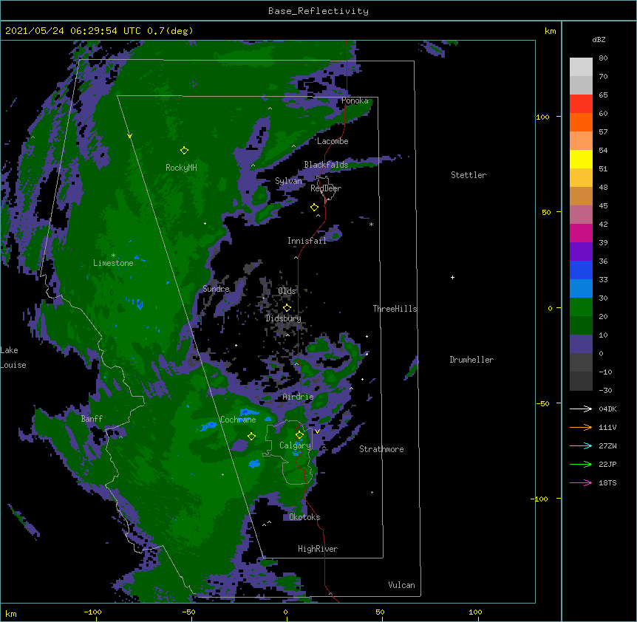Select the light grey 80 dBZ legend swatch
This screenshot has width=637, height=622.
[x=581, y=66]
